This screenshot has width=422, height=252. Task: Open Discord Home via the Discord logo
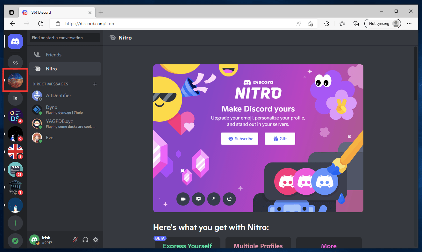click(x=15, y=41)
